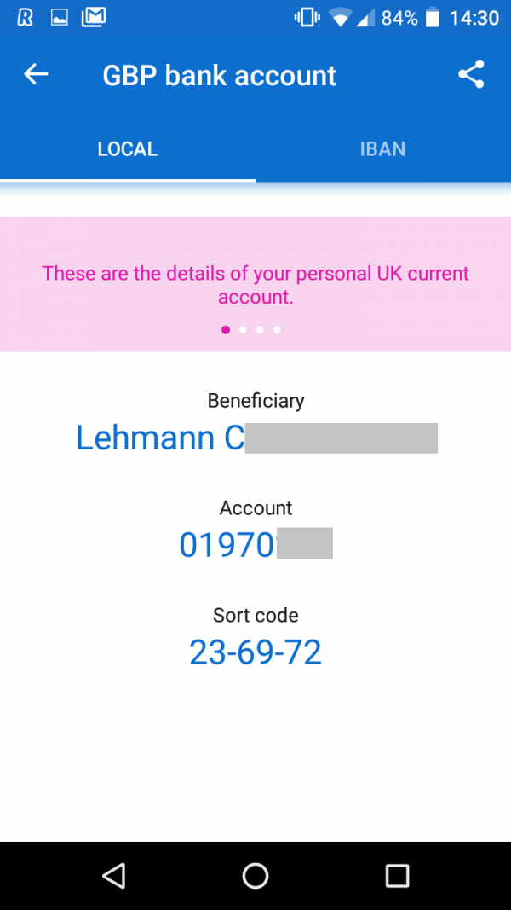Tap the 14:30 clock in status bar

[x=474, y=17]
